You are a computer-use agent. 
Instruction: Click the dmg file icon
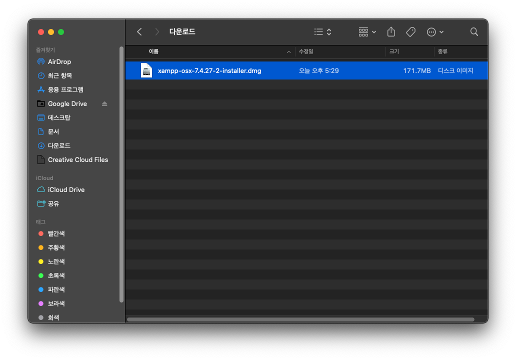[146, 70]
